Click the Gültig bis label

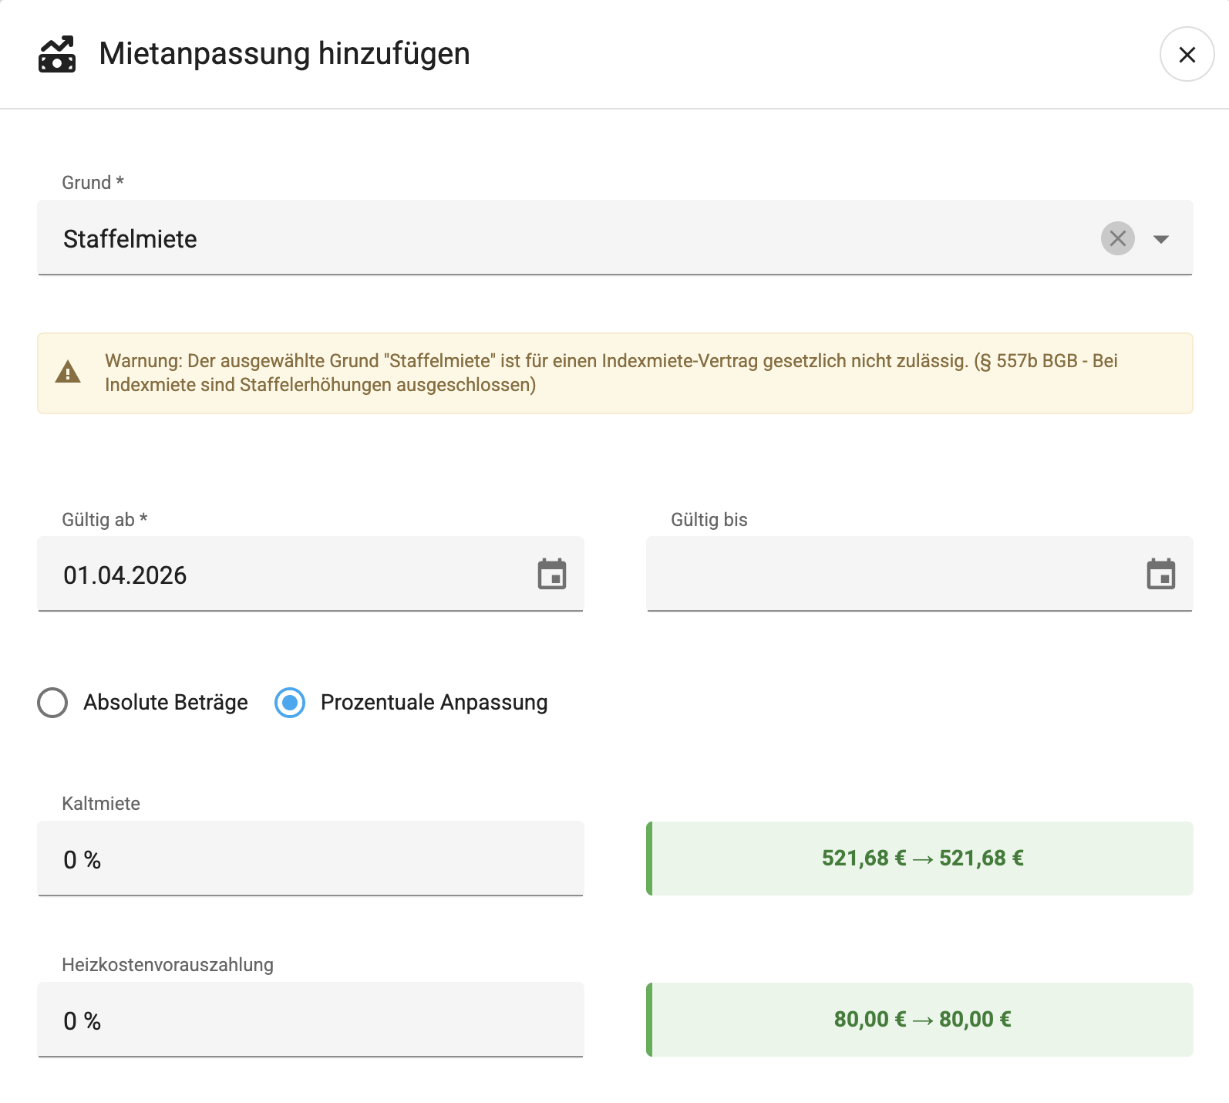(709, 520)
